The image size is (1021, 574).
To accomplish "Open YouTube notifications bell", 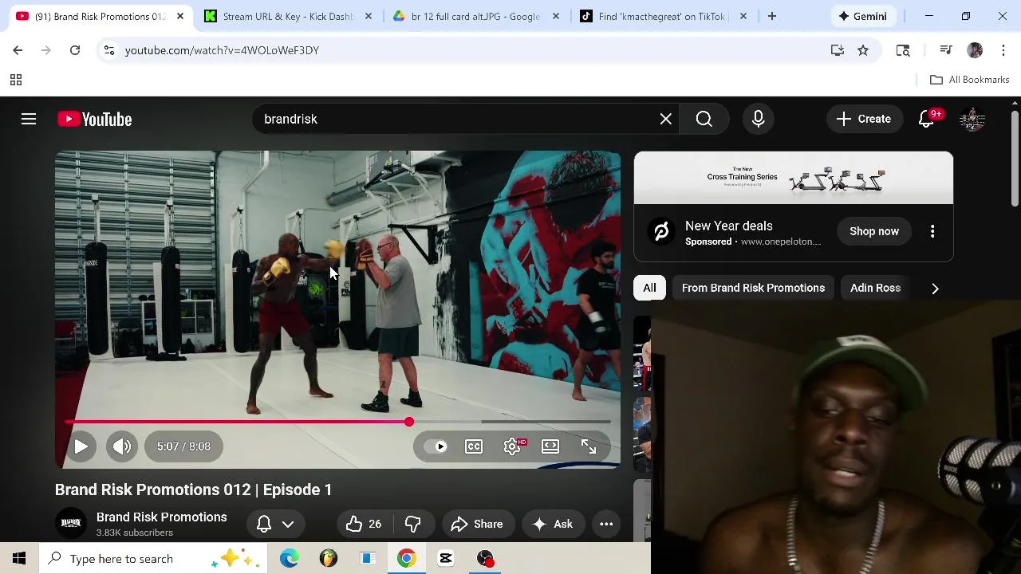I will pos(926,119).
